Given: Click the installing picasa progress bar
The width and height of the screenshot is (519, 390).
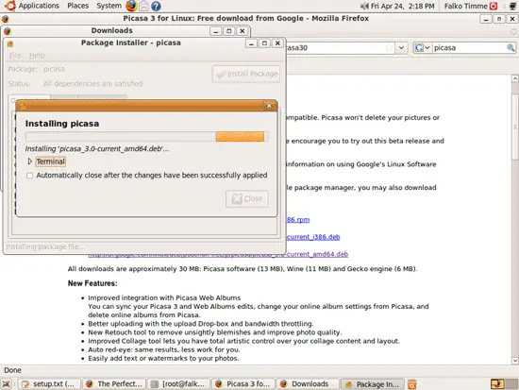Looking at the screenshot, I should 146,137.
